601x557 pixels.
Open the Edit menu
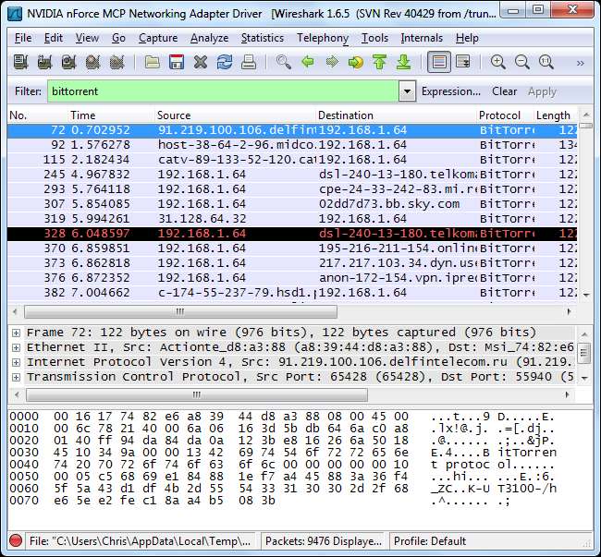[x=54, y=38]
